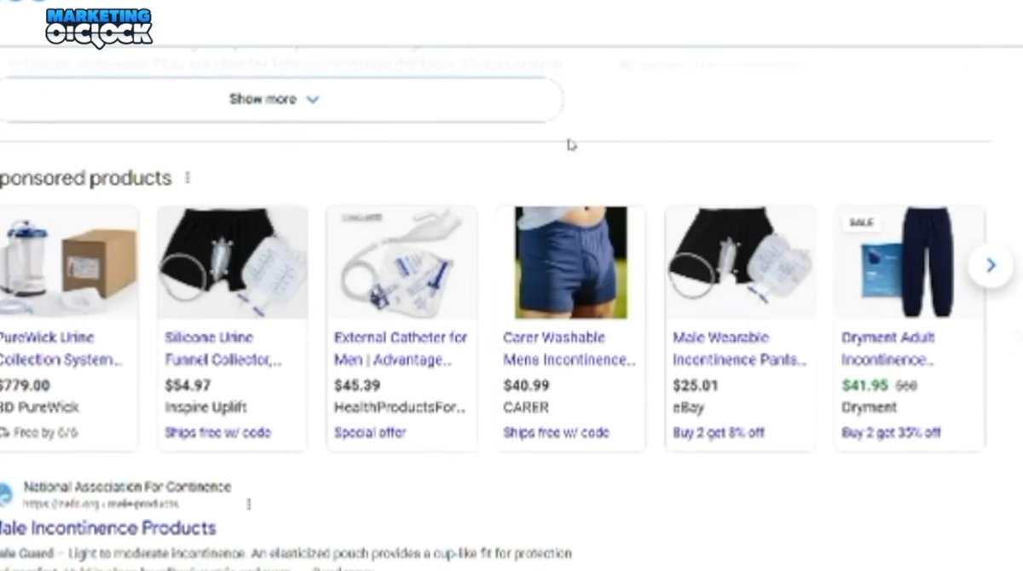Select the HealthProductsFor seller name
Screen dimensions: 1023x571
click(400, 407)
